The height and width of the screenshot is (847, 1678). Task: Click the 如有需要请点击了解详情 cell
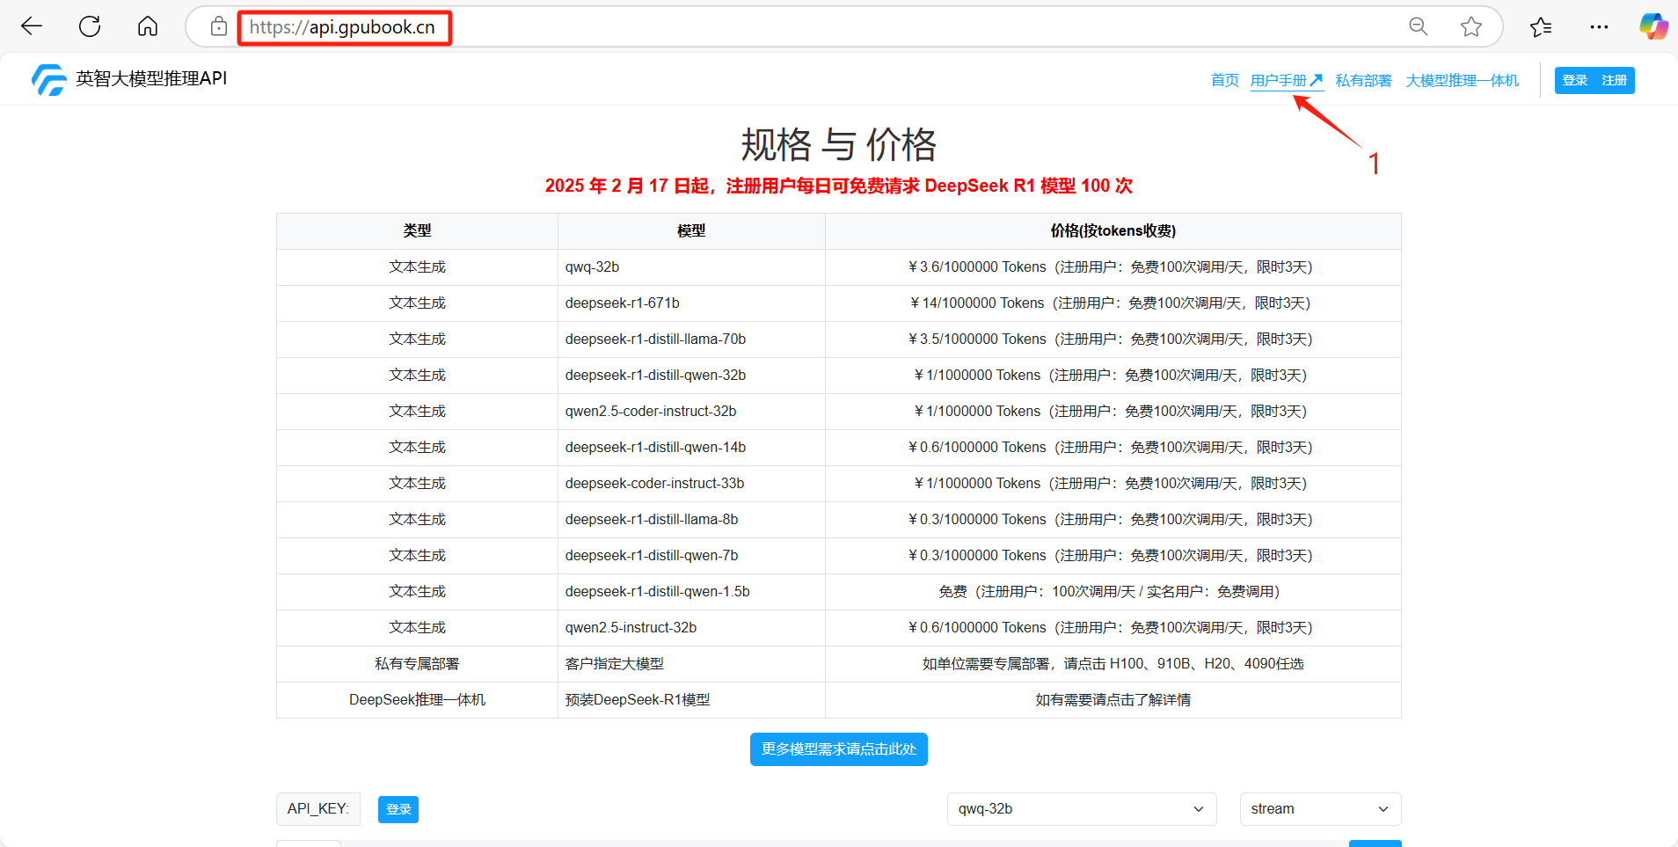pyautogui.click(x=1113, y=700)
